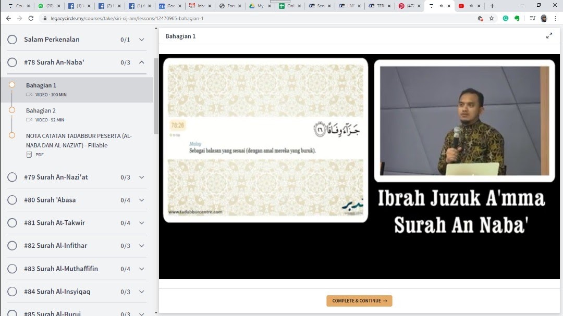Image resolution: width=563 pixels, height=316 pixels.
Task: Click the video icon for Bahagian 2
Action: tap(29, 120)
